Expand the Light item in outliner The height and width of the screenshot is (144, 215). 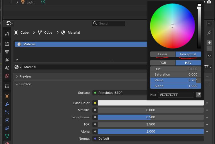17,2
